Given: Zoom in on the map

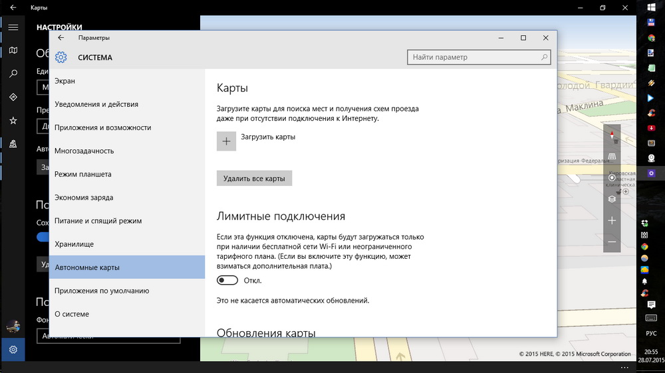Looking at the screenshot, I should tap(612, 220).
